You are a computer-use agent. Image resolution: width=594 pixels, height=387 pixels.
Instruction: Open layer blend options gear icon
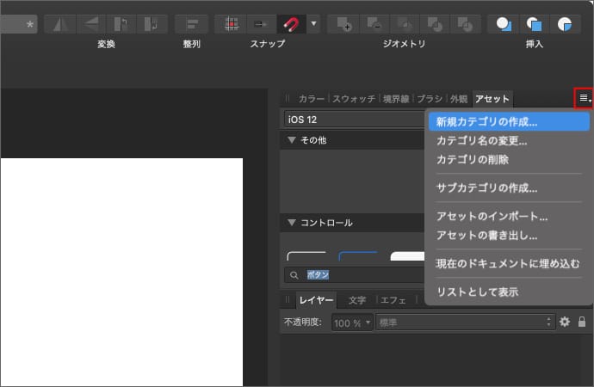click(x=565, y=322)
